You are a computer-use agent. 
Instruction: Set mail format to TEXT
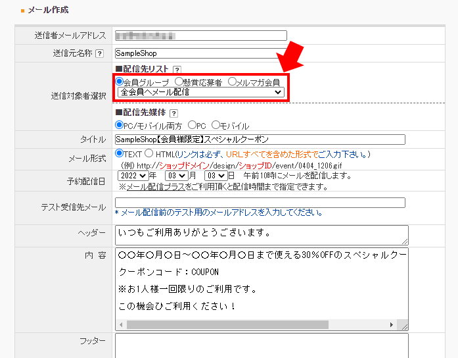[119, 153]
